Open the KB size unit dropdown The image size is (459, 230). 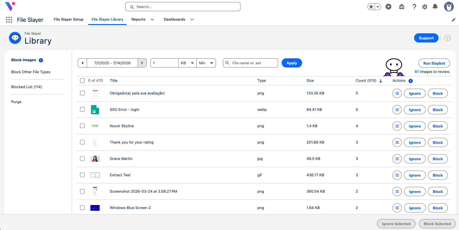(187, 63)
